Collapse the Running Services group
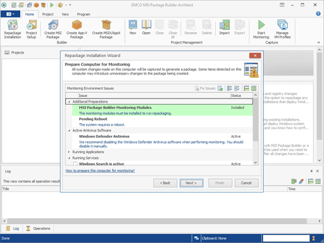This screenshot has width=324, height=243. click(x=69, y=158)
